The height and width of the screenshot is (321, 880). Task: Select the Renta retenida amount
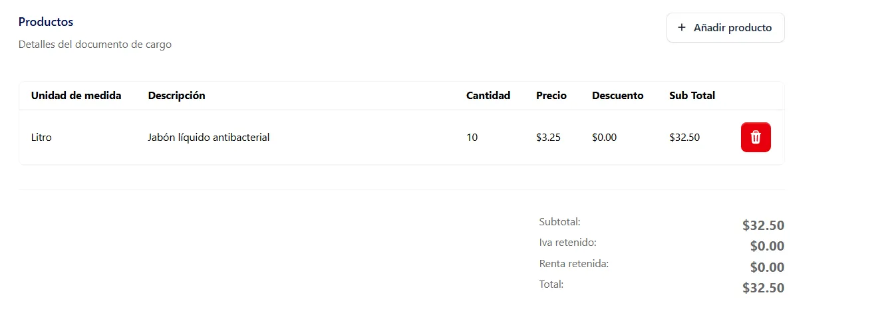pyautogui.click(x=767, y=267)
